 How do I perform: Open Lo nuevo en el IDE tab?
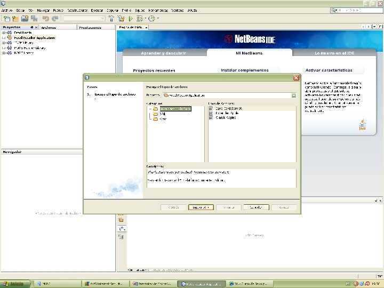tap(334, 53)
